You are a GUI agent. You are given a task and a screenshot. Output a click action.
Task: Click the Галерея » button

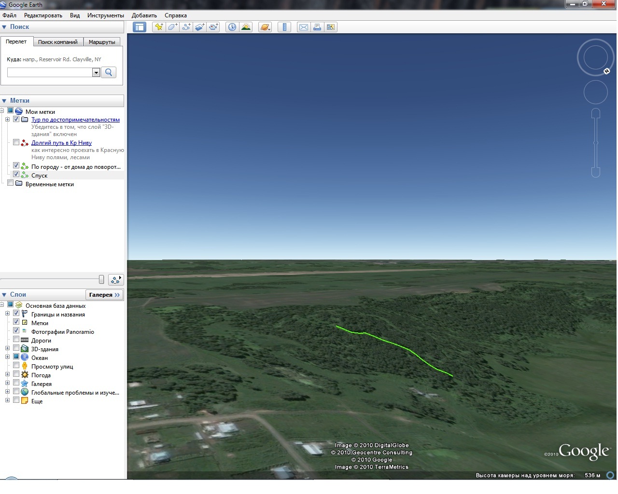point(104,295)
